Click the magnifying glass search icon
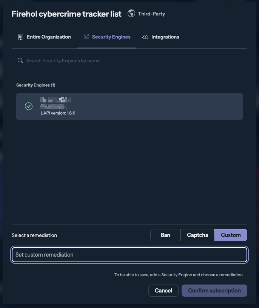This screenshot has width=259, height=308. coord(20,60)
